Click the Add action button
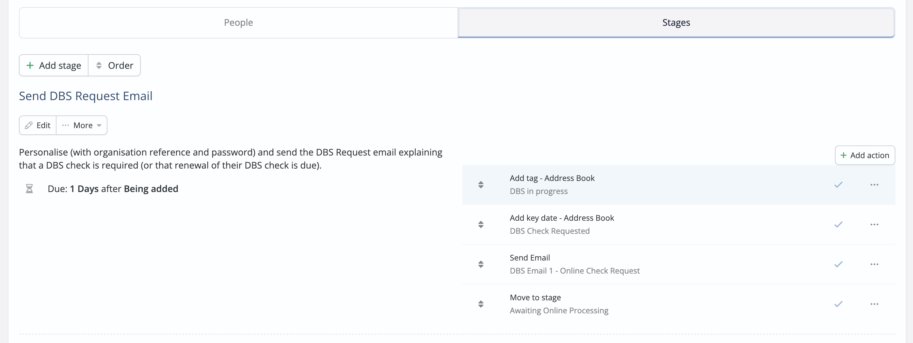 tap(865, 155)
